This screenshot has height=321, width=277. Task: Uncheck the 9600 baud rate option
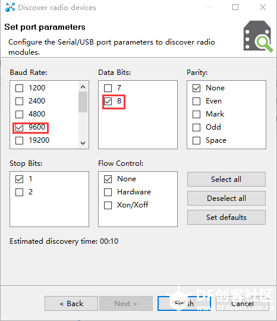click(x=19, y=127)
